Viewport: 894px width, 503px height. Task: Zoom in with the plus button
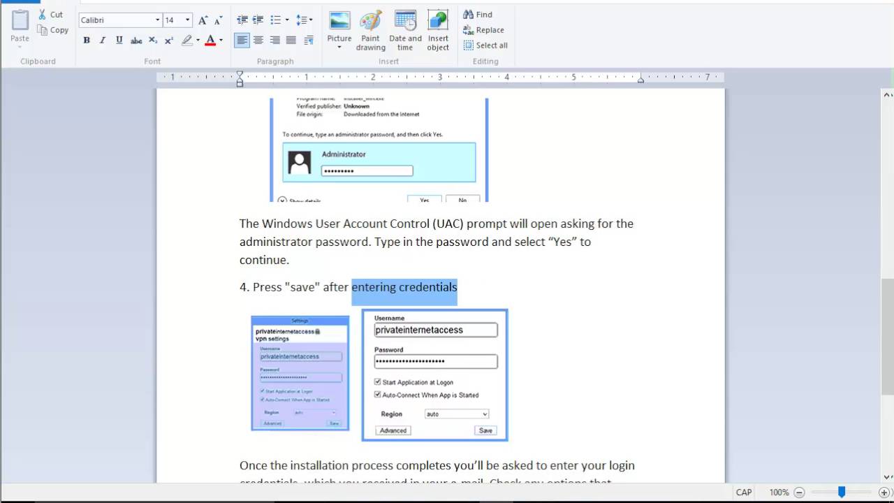pos(884,493)
